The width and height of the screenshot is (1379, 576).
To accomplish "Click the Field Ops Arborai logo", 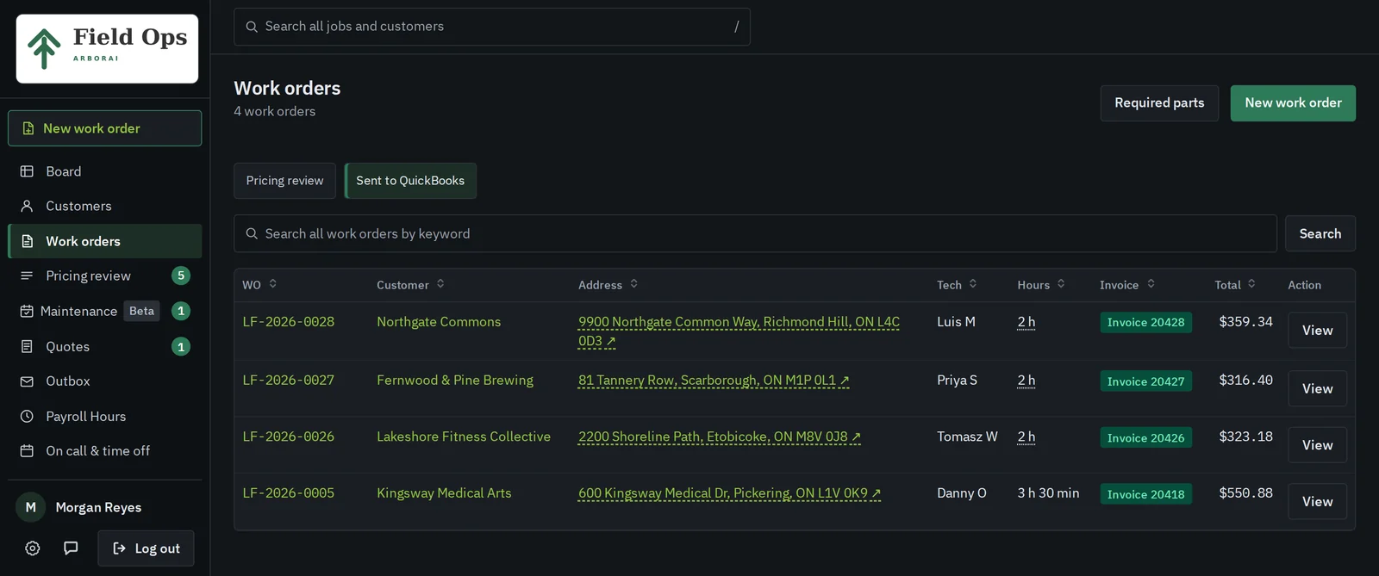I will point(107,48).
